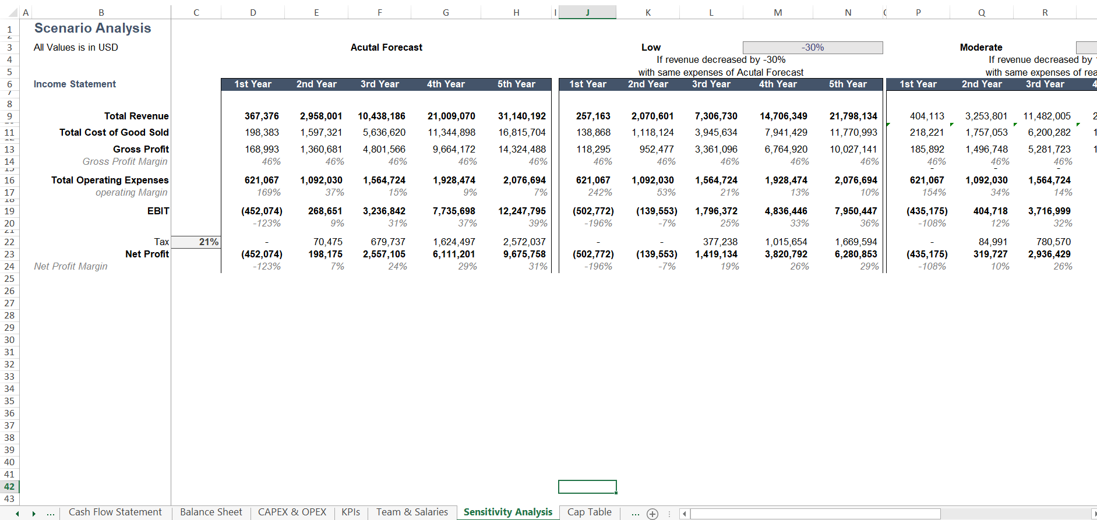Click net profit value 9,675,758
The height and width of the screenshot is (520, 1097).
click(x=524, y=254)
